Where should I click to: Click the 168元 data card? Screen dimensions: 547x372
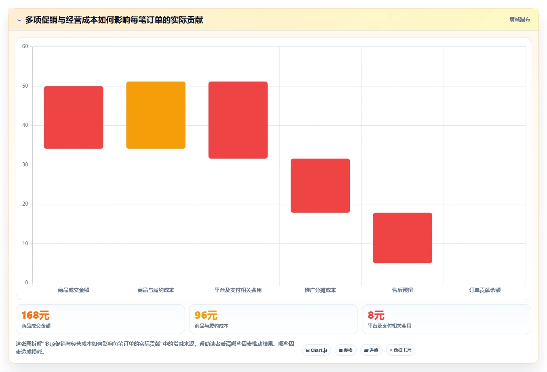(x=100, y=319)
